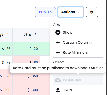Click the green $ 20 cell under 7/14
This screenshot has height=95, width=107.
pos(26,49)
